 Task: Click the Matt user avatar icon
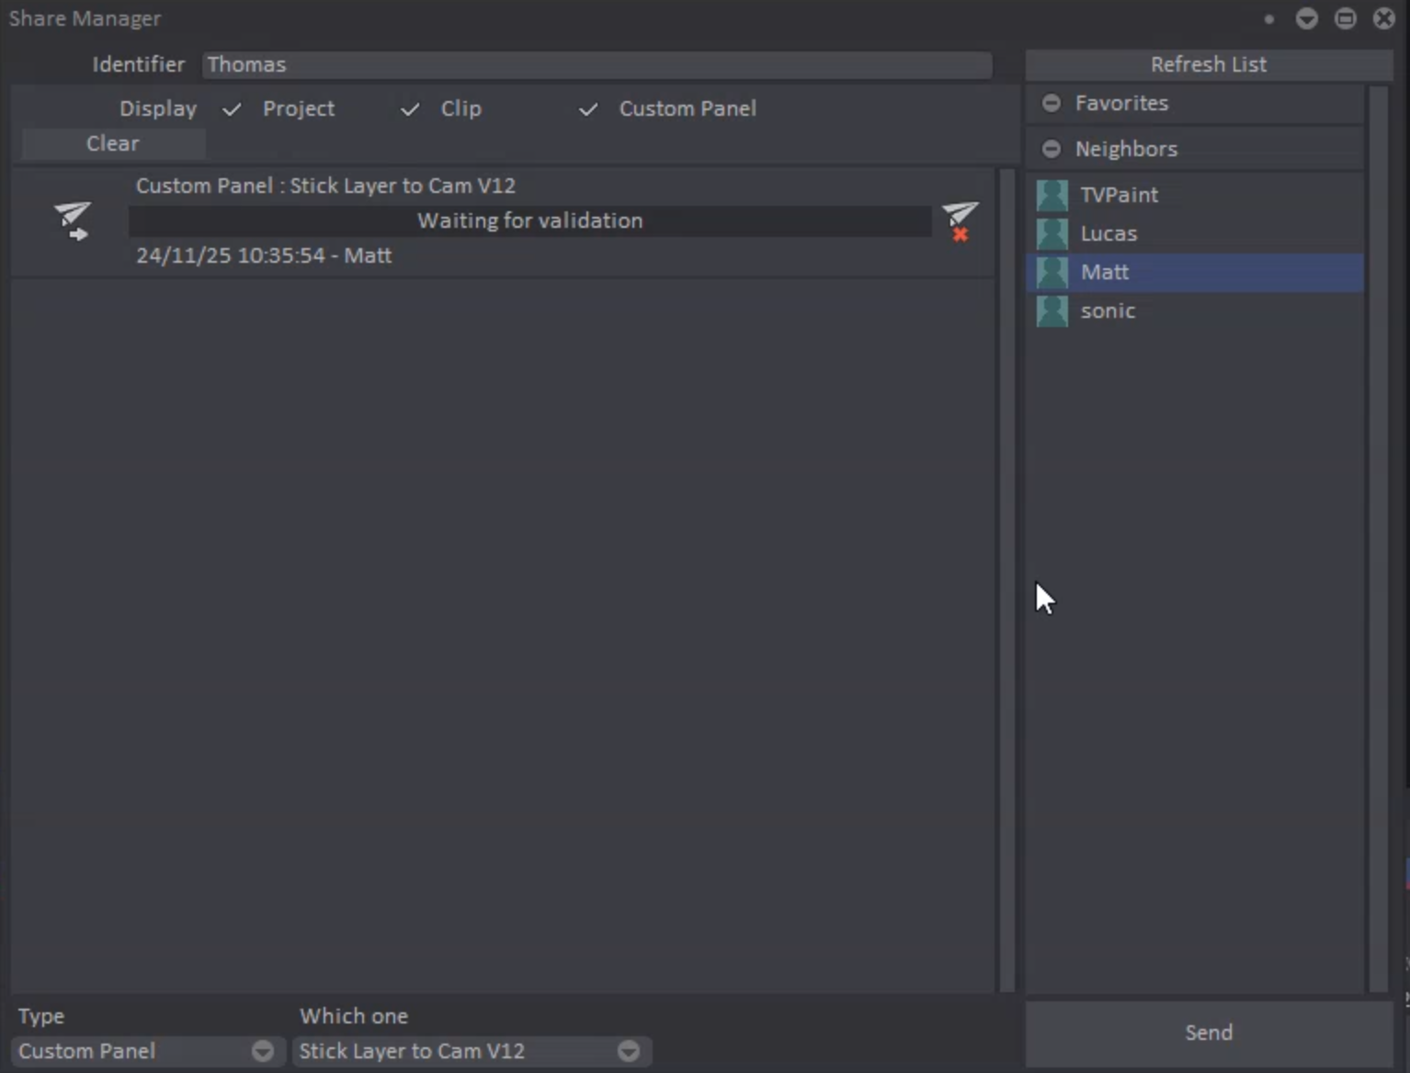[1052, 272]
